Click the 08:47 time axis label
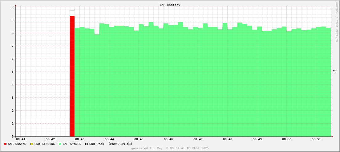 tap(198, 139)
